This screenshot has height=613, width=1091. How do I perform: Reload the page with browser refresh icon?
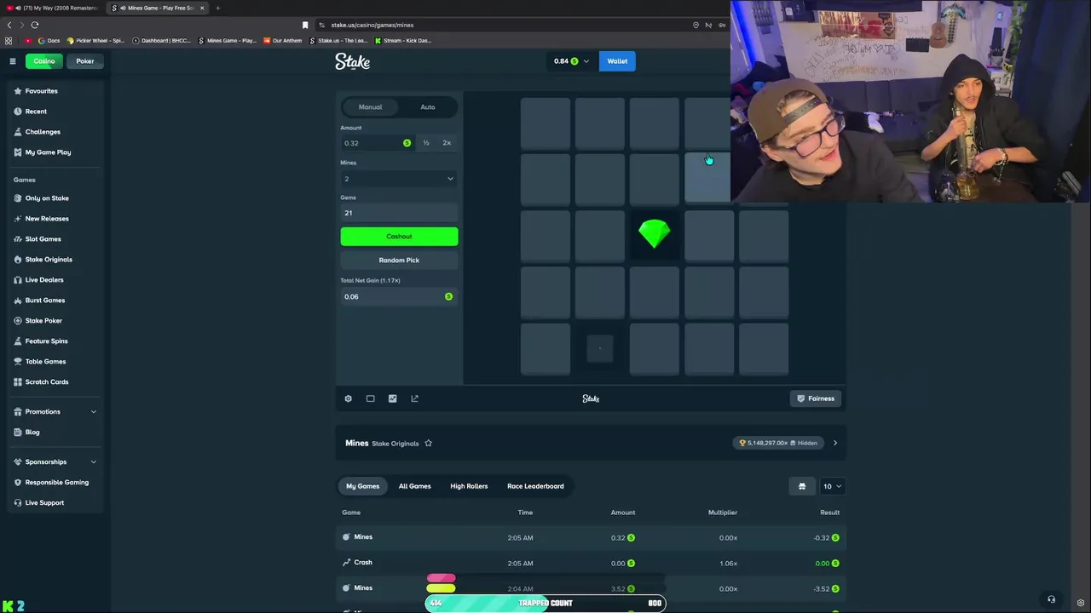pyautogui.click(x=34, y=25)
